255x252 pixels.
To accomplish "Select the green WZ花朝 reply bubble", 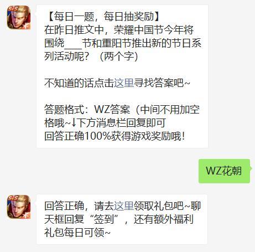I will point(224,171).
